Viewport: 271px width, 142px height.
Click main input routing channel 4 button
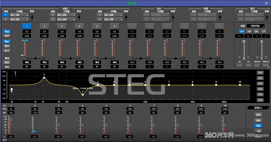[53, 19]
